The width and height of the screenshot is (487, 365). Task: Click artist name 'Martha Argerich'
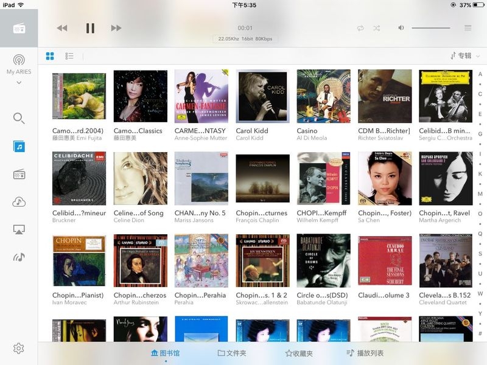point(440,220)
